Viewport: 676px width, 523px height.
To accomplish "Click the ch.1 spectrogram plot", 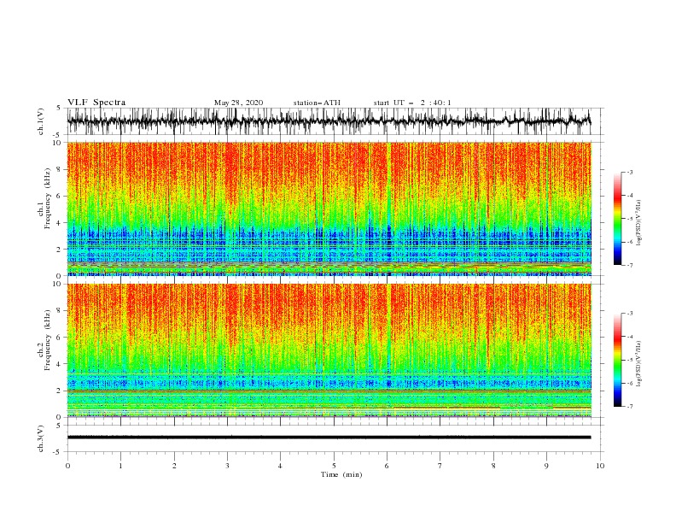I will (x=329, y=209).
